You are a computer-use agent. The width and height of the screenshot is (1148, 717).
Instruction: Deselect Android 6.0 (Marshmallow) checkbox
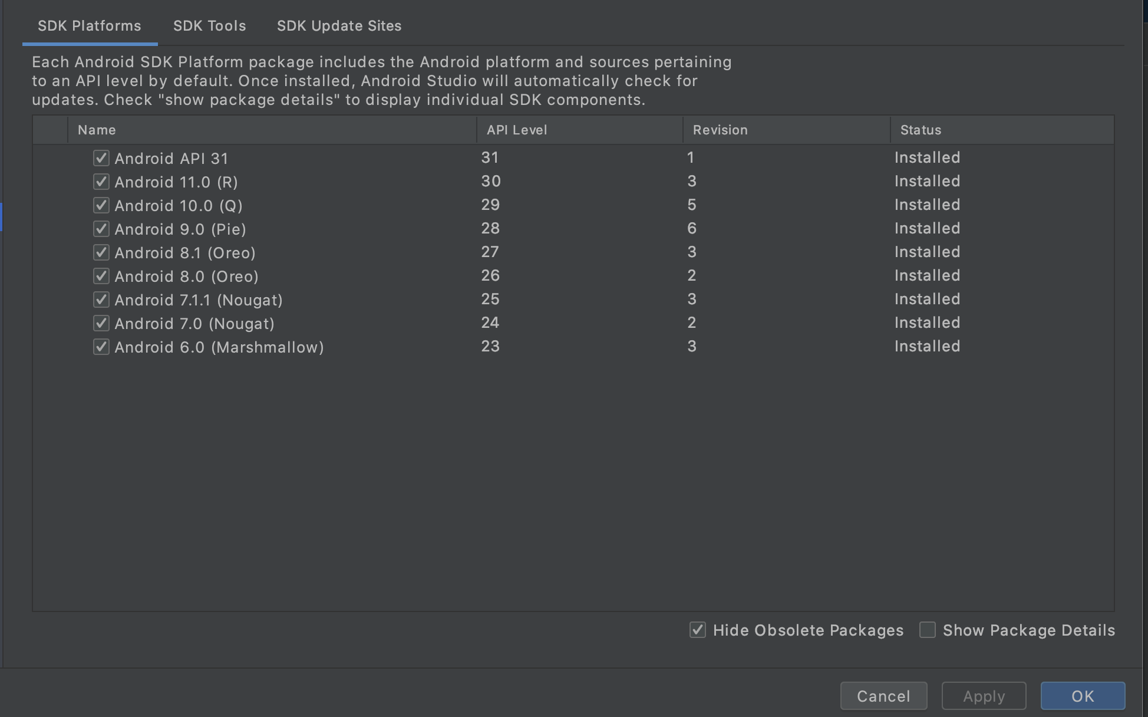[101, 347]
